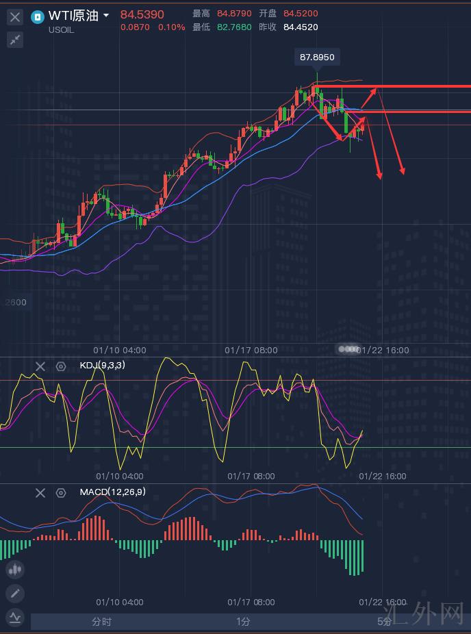Open the technical indicators icon
Screen dimensions: 471x634
coord(15,618)
